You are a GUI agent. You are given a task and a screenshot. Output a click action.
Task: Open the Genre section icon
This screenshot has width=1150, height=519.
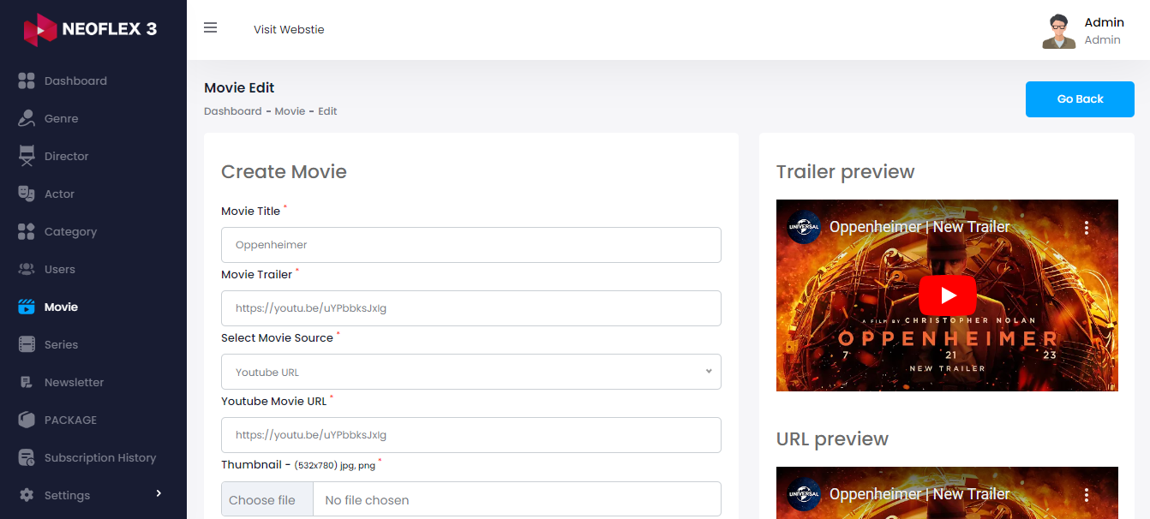27,118
